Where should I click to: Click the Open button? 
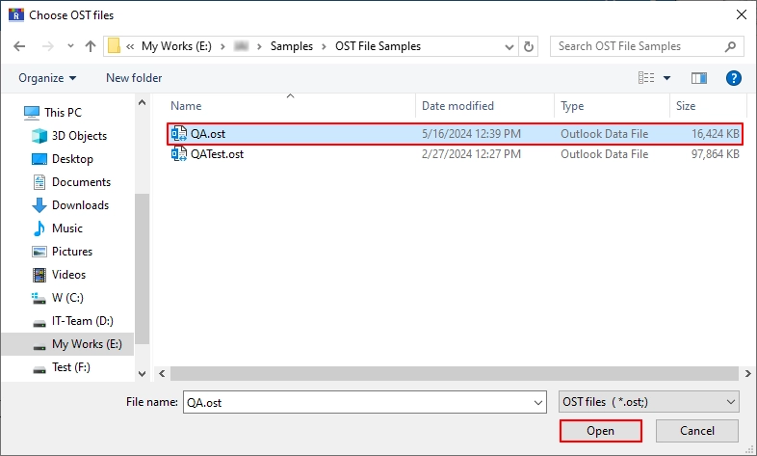click(601, 431)
